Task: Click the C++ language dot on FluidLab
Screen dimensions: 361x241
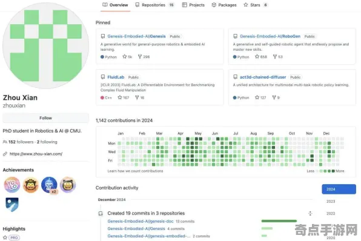Action: [x=102, y=97]
